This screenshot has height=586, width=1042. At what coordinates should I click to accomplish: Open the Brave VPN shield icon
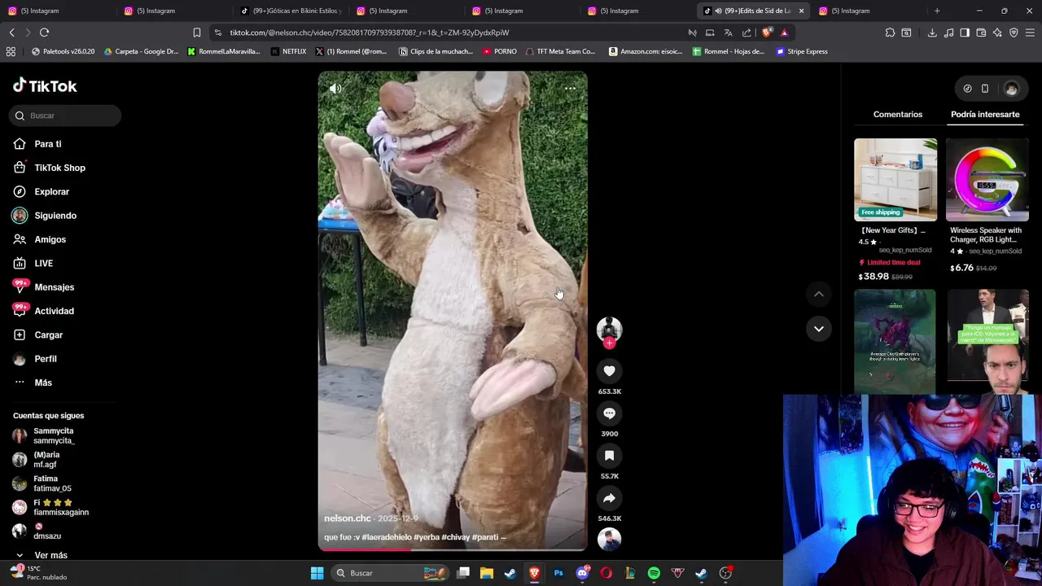point(1014,33)
